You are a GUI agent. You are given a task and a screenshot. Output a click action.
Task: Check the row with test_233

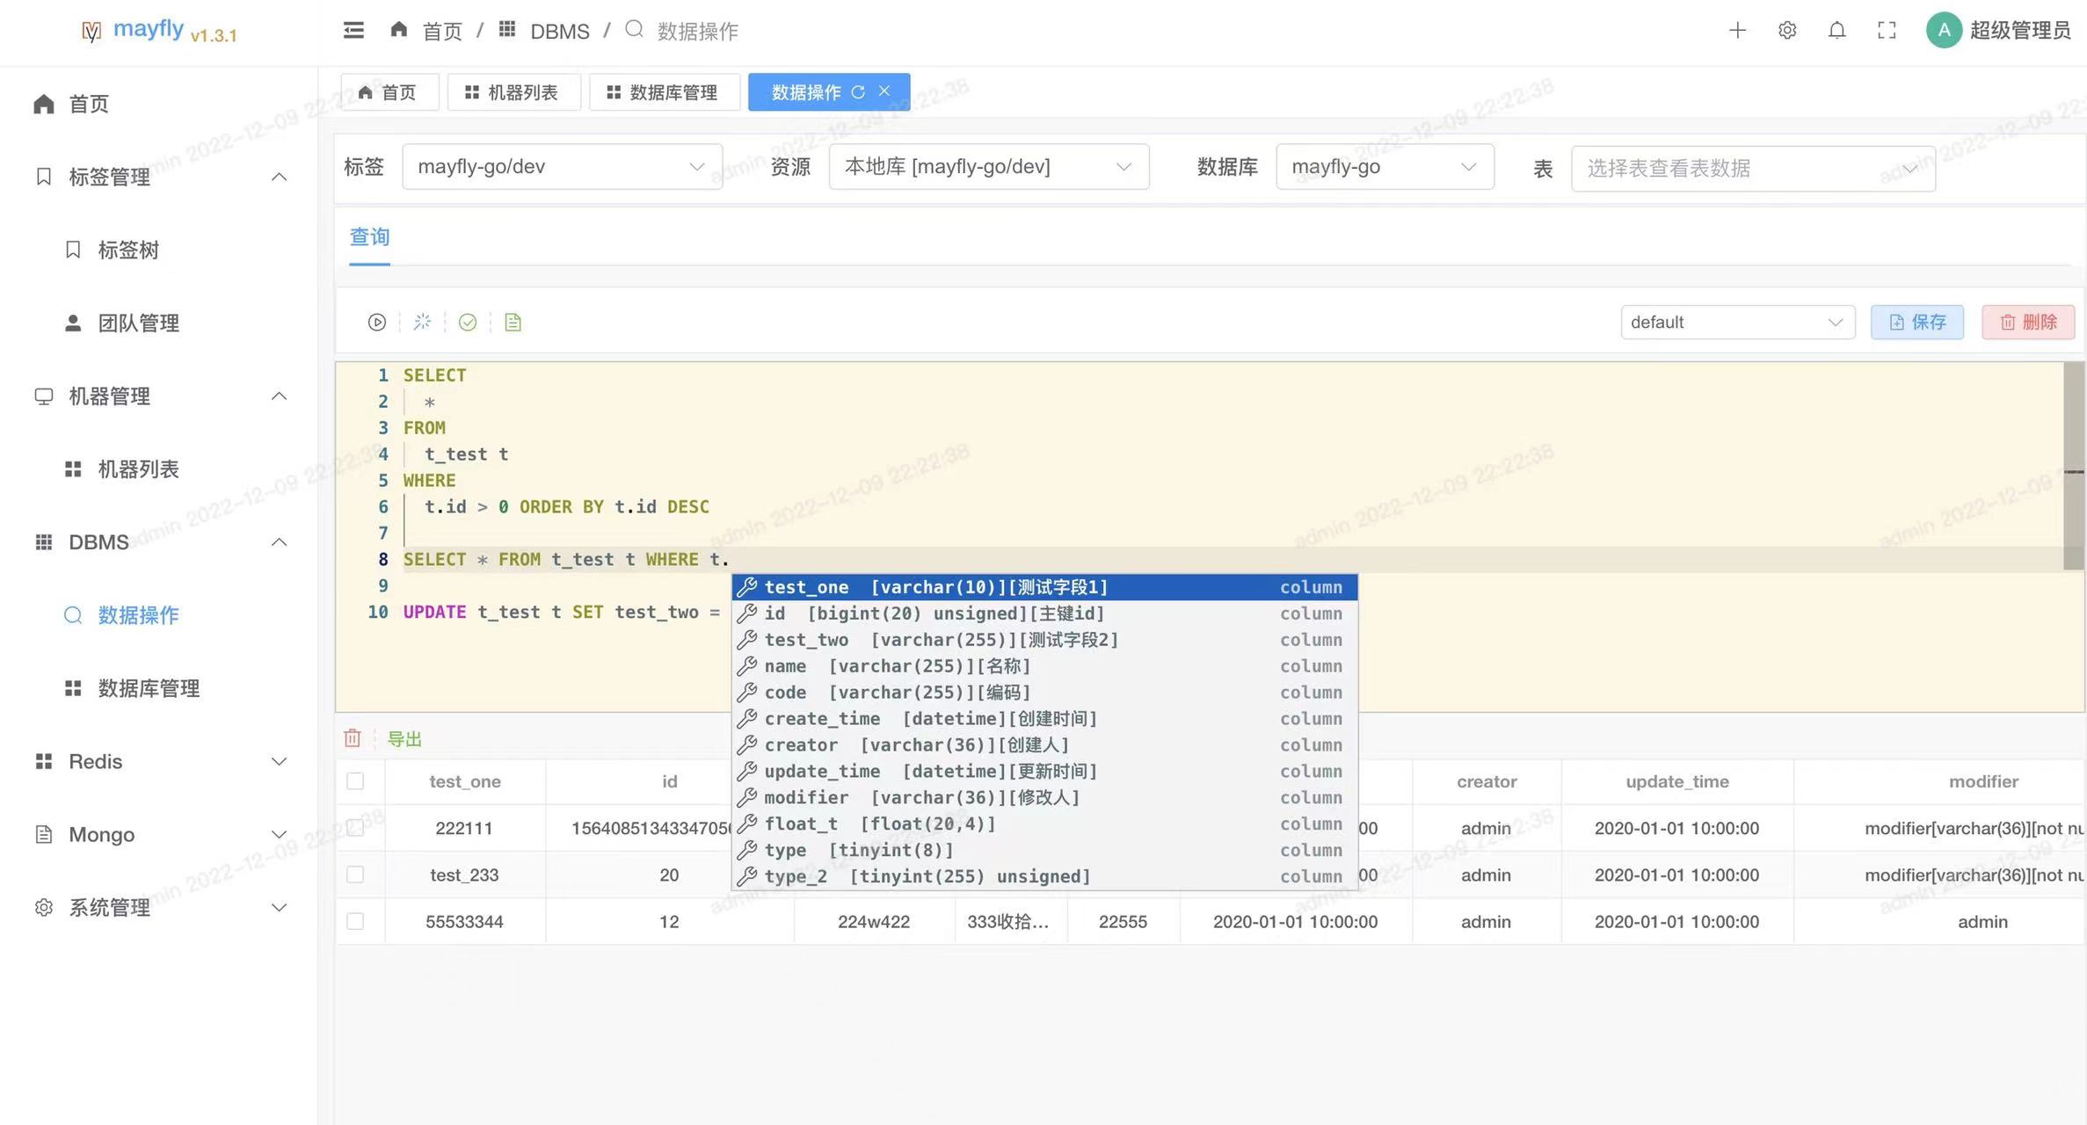[x=355, y=875]
